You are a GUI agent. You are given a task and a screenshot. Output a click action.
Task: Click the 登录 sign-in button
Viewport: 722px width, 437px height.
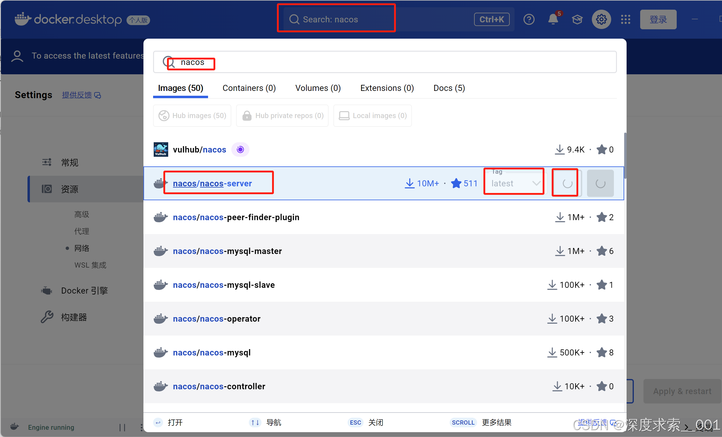658,20
